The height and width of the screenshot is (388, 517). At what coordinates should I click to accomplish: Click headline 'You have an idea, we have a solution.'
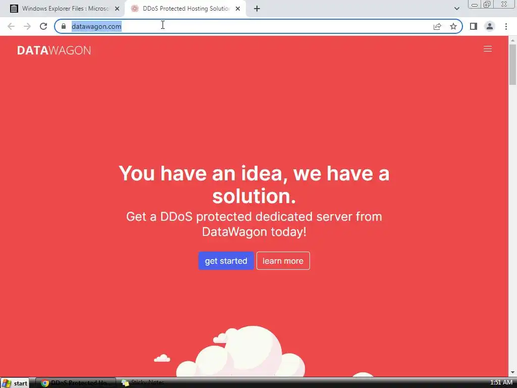[x=254, y=184]
